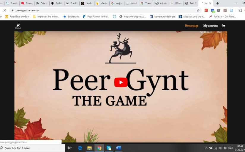Screen dimensions: 245x152
Task: Open File Explorer from taskbar
Action: coord(89,148)
